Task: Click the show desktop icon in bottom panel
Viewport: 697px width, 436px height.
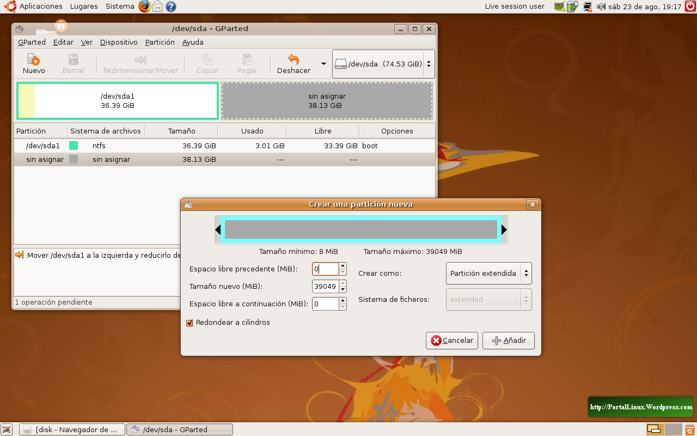Action: pos(7,429)
